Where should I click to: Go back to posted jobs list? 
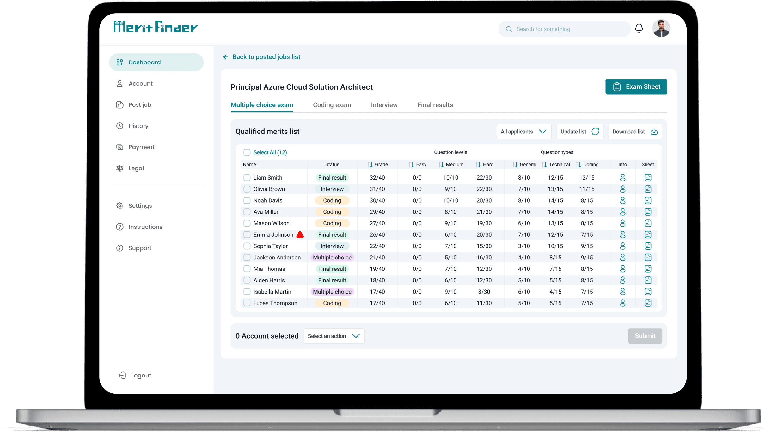pyautogui.click(x=262, y=57)
